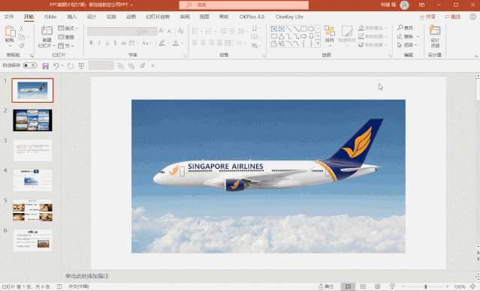The width and height of the screenshot is (480, 291).
Task: Click the Bullets list icon
Action: point(195,31)
